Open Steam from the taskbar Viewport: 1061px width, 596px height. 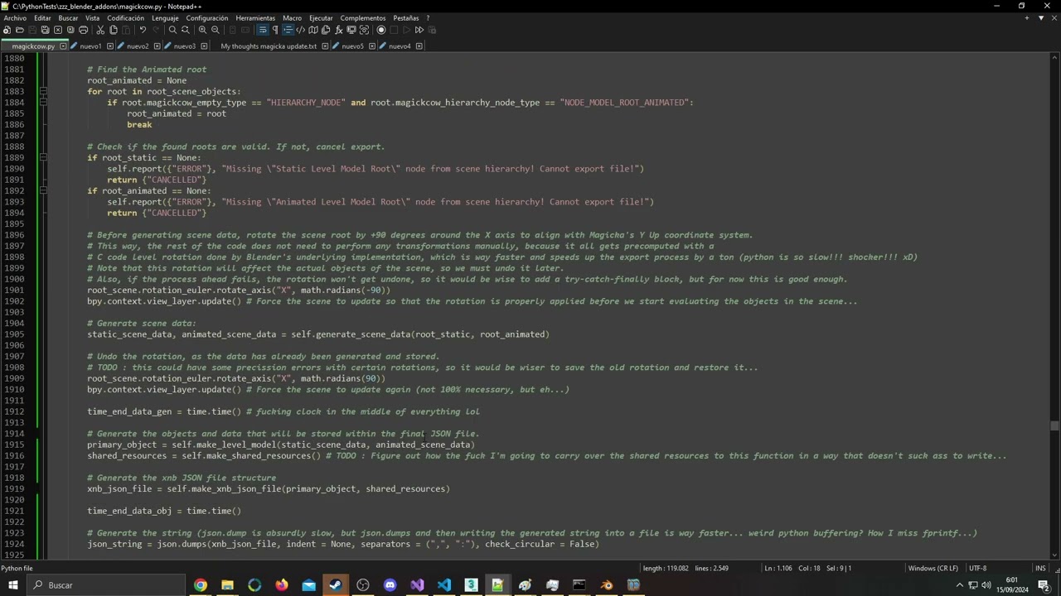336,585
